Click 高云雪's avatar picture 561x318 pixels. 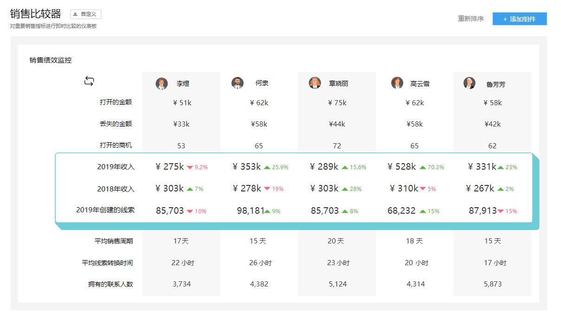click(x=397, y=83)
